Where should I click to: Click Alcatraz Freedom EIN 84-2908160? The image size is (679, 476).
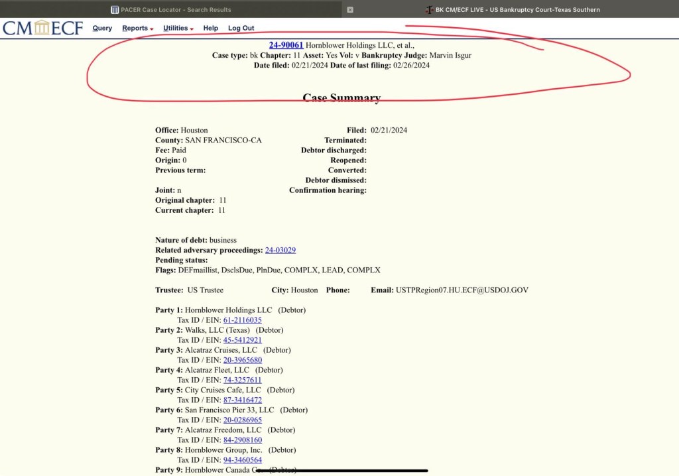[x=242, y=440]
